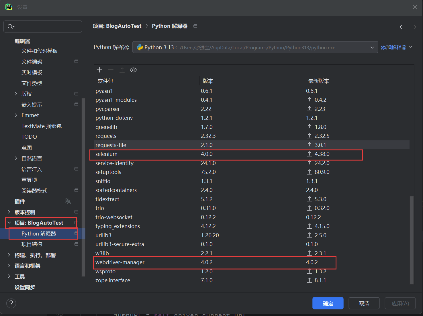Expand the 自然语言 tree node
423x316 pixels.
point(16,158)
